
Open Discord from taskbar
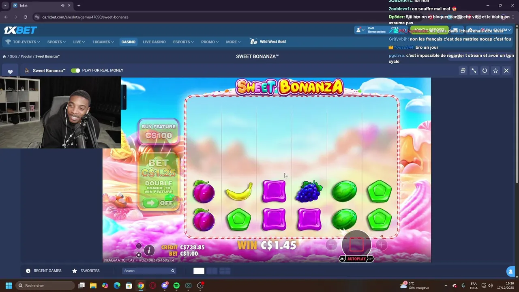(165, 286)
